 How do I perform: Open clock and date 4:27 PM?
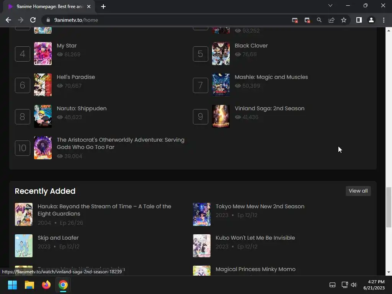[374, 285]
